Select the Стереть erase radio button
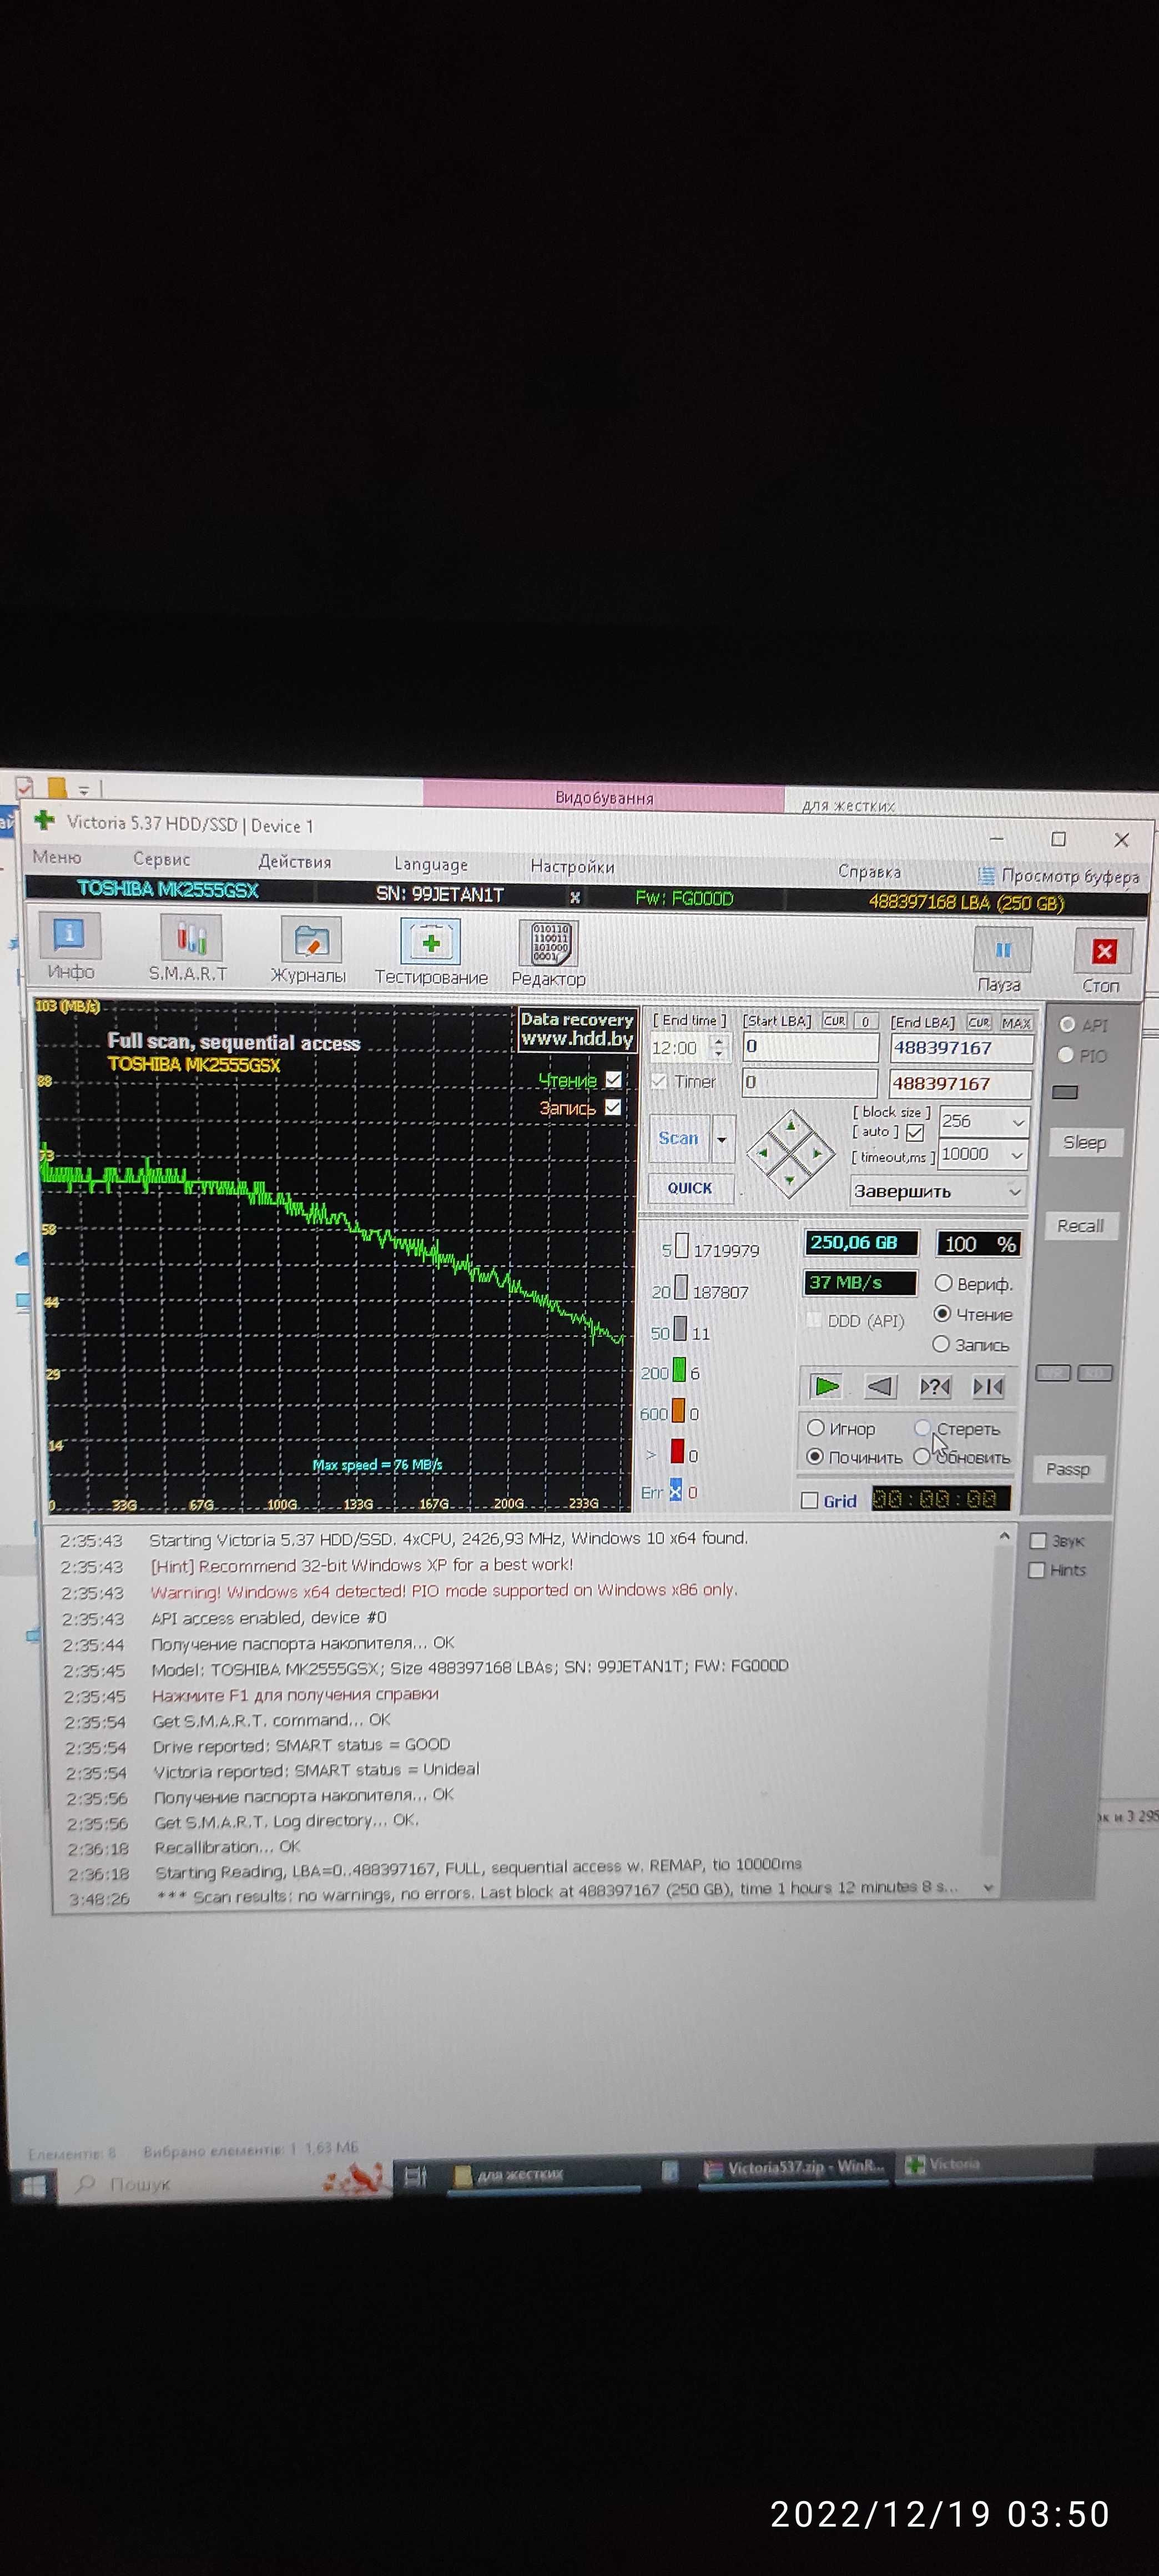The width and height of the screenshot is (1159, 2576). tap(923, 1428)
